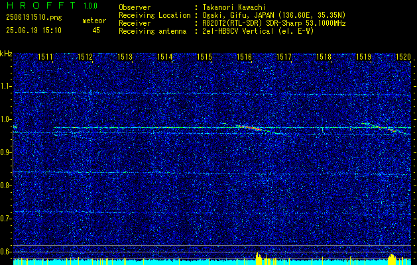Click the 1.1 frequency axis label
The height and width of the screenshot is (265, 417).
tap(5, 86)
